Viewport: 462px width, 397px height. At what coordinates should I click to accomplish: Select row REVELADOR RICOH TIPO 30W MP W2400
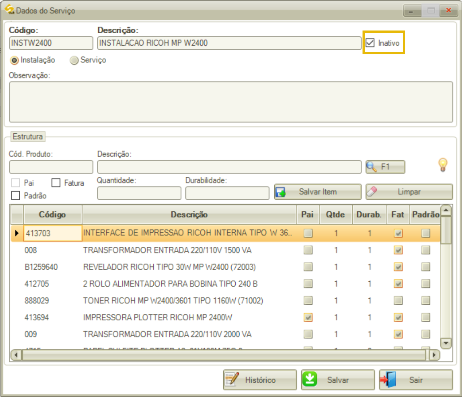[226, 267]
